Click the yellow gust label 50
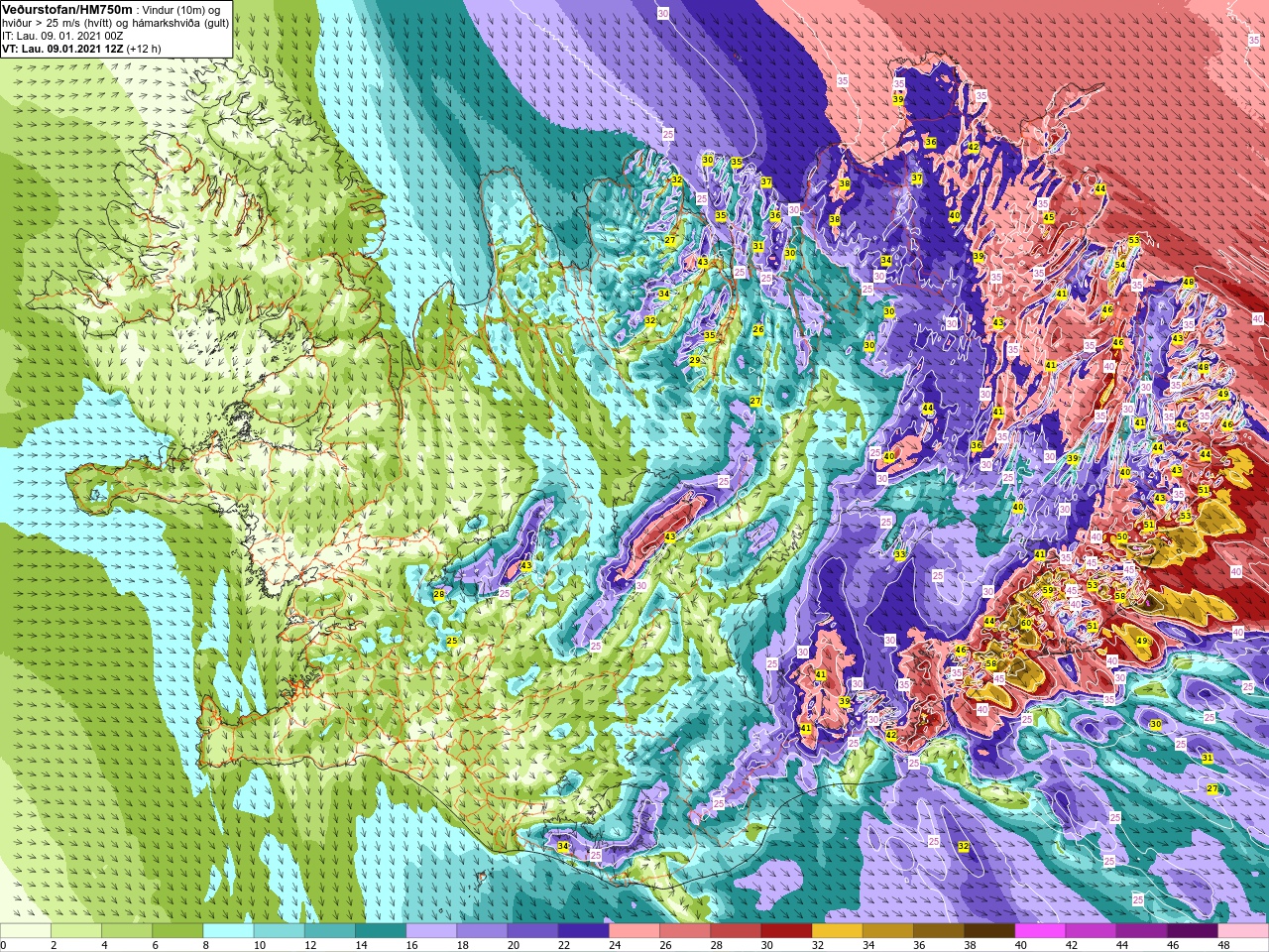The image size is (1269, 952). coord(1121,536)
